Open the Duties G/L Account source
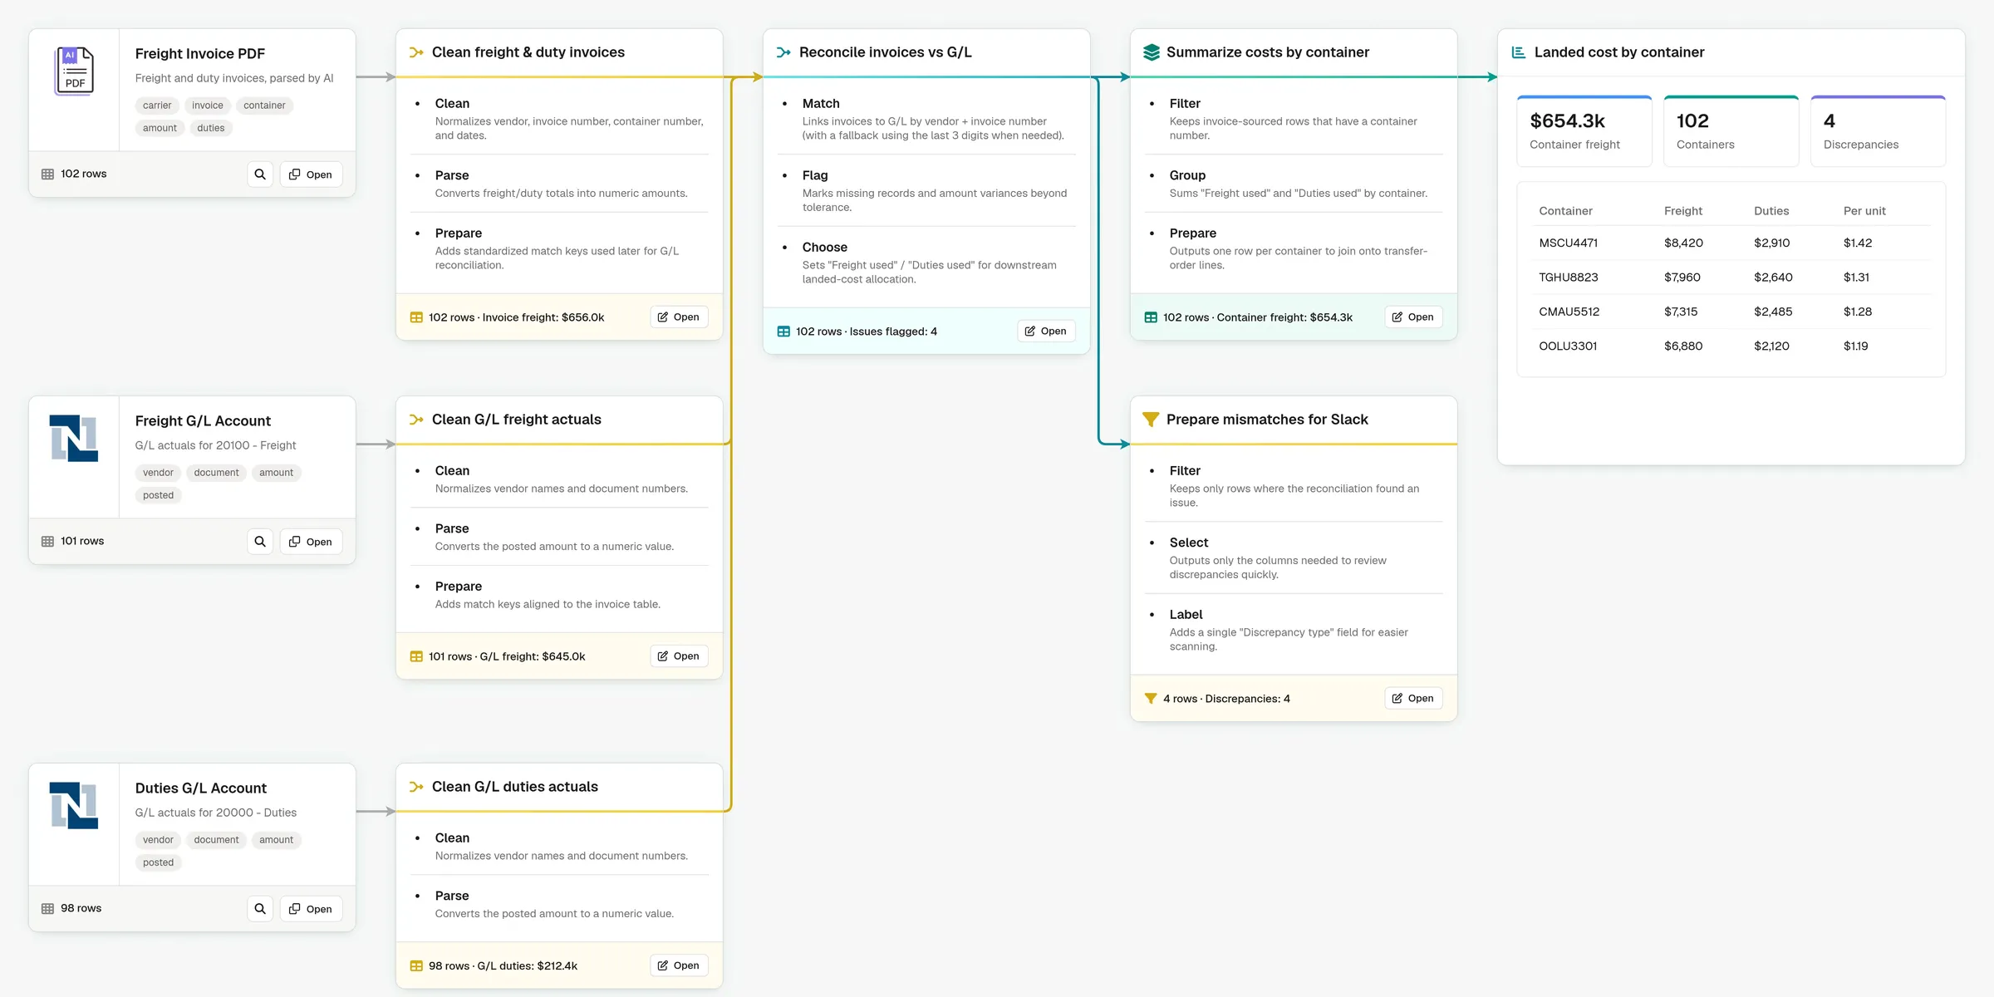This screenshot has height=997, width=1994. click(x=311, y=909)
